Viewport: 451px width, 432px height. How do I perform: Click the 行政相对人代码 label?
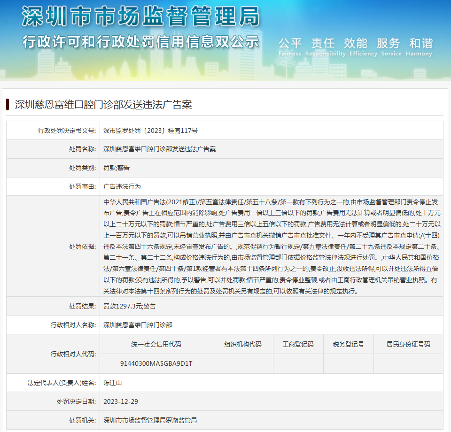click(x=73, y=354)
